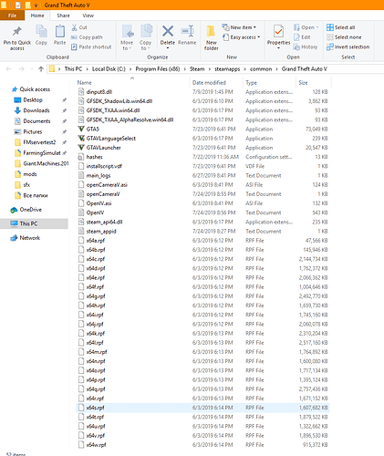
Task: Select the GTA5 application file
Action: click(202, 129)
